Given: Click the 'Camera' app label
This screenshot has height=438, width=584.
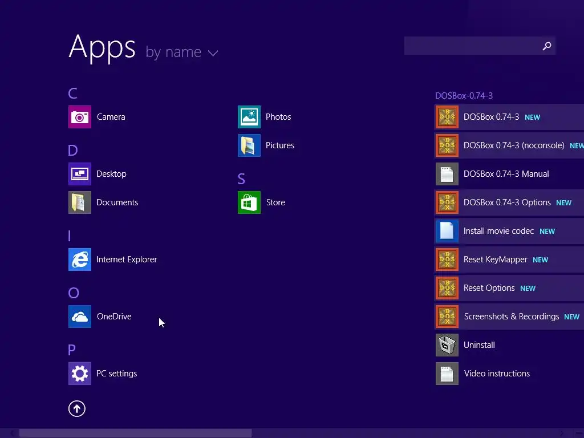Looking at the screenshot, I should coord(111,117).
